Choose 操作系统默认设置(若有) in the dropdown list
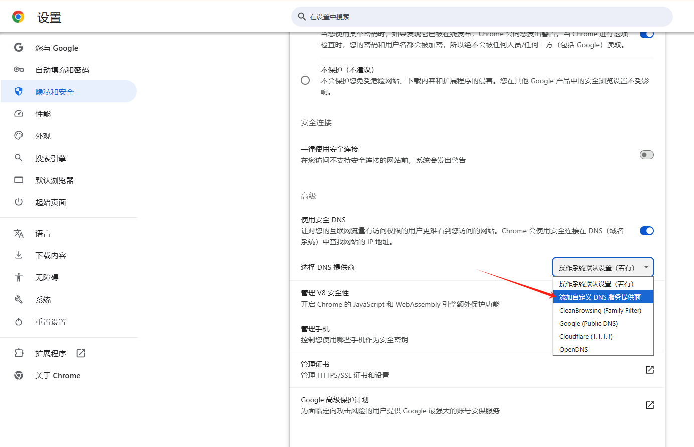Image resolution: width=694 pixels, height=447 pixels. tap(603, 284)
